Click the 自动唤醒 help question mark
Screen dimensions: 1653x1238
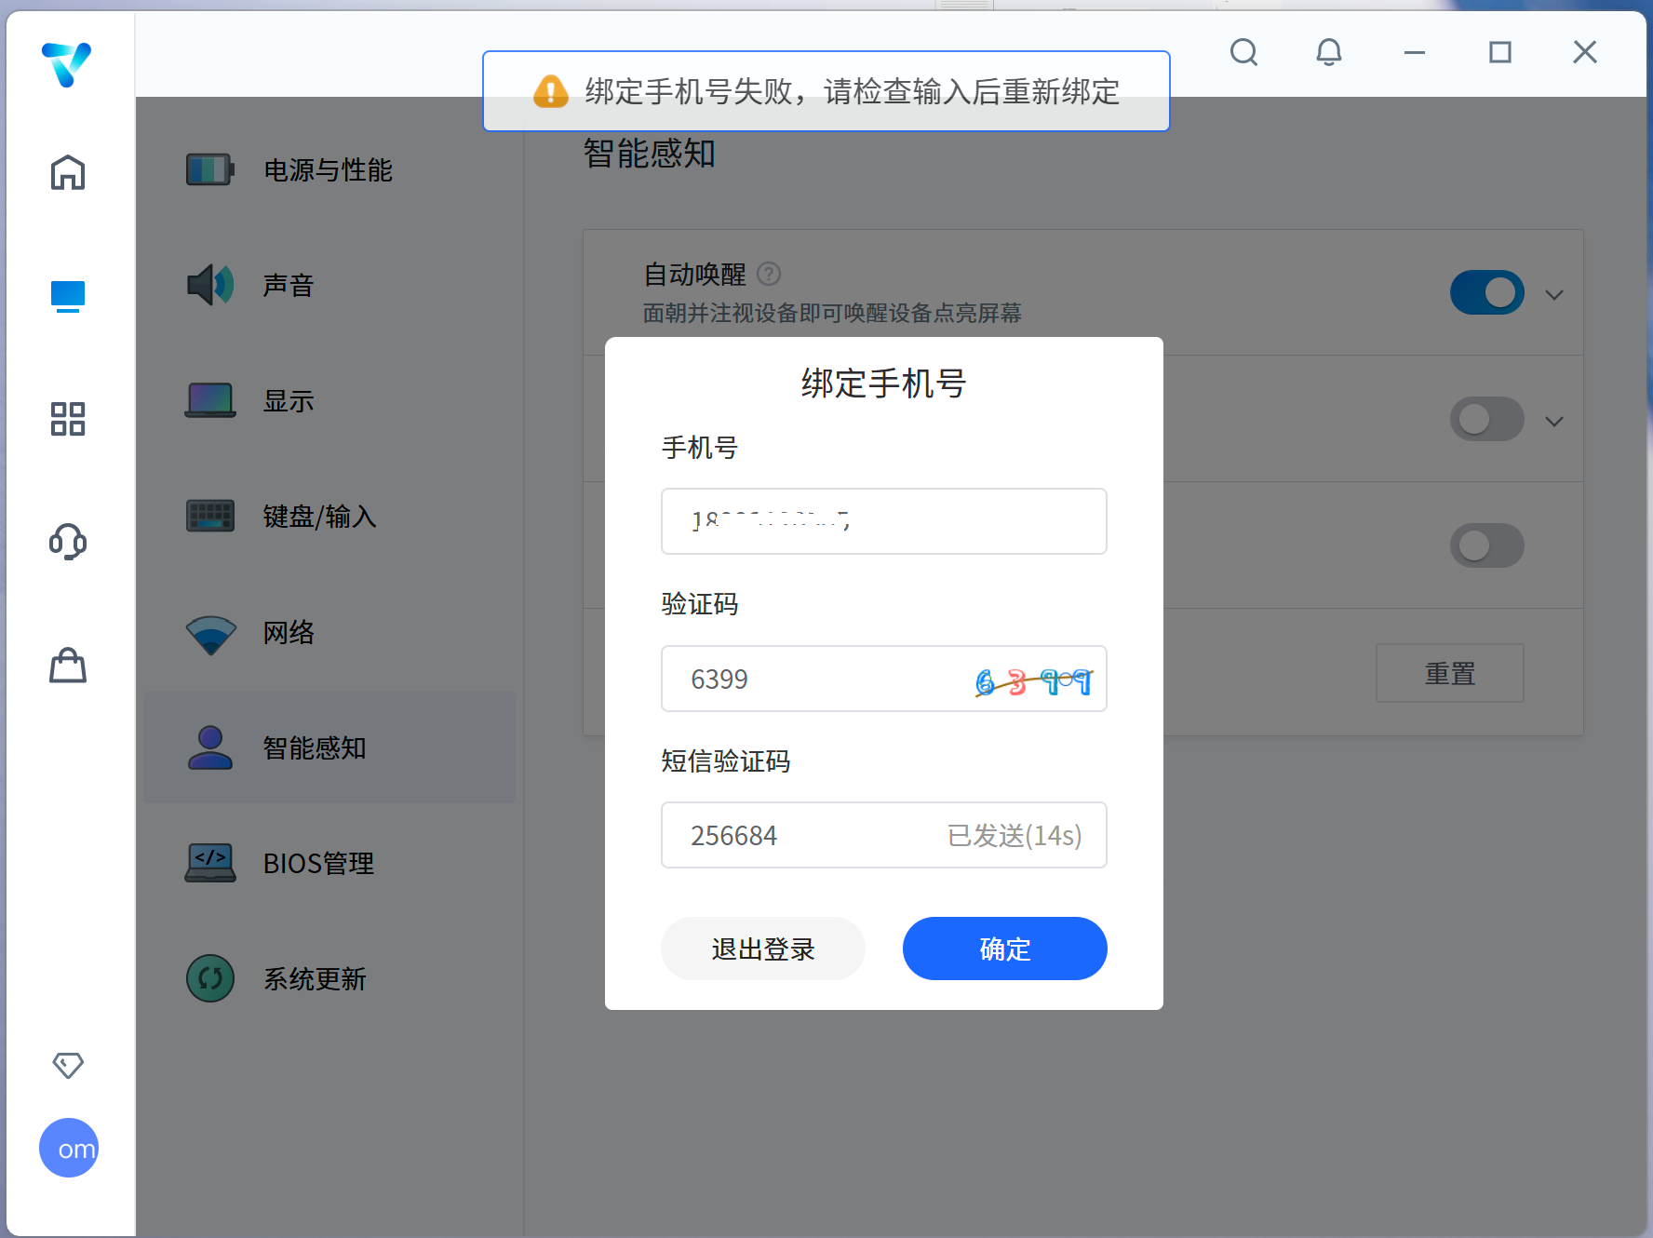pyautogui.click(x=769, y=275)
